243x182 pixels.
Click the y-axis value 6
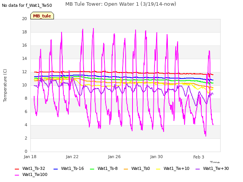pyautogui.click(x=26, y=111)
